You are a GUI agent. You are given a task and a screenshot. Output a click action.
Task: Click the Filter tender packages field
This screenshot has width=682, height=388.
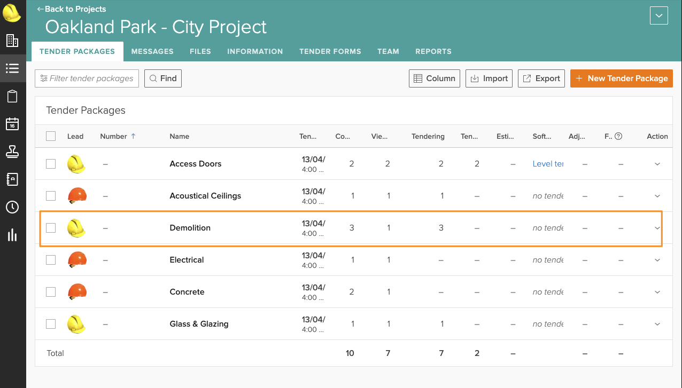(x=87, y=78)
